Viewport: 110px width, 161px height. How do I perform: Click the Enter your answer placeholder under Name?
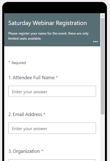[x=30, y=92]
